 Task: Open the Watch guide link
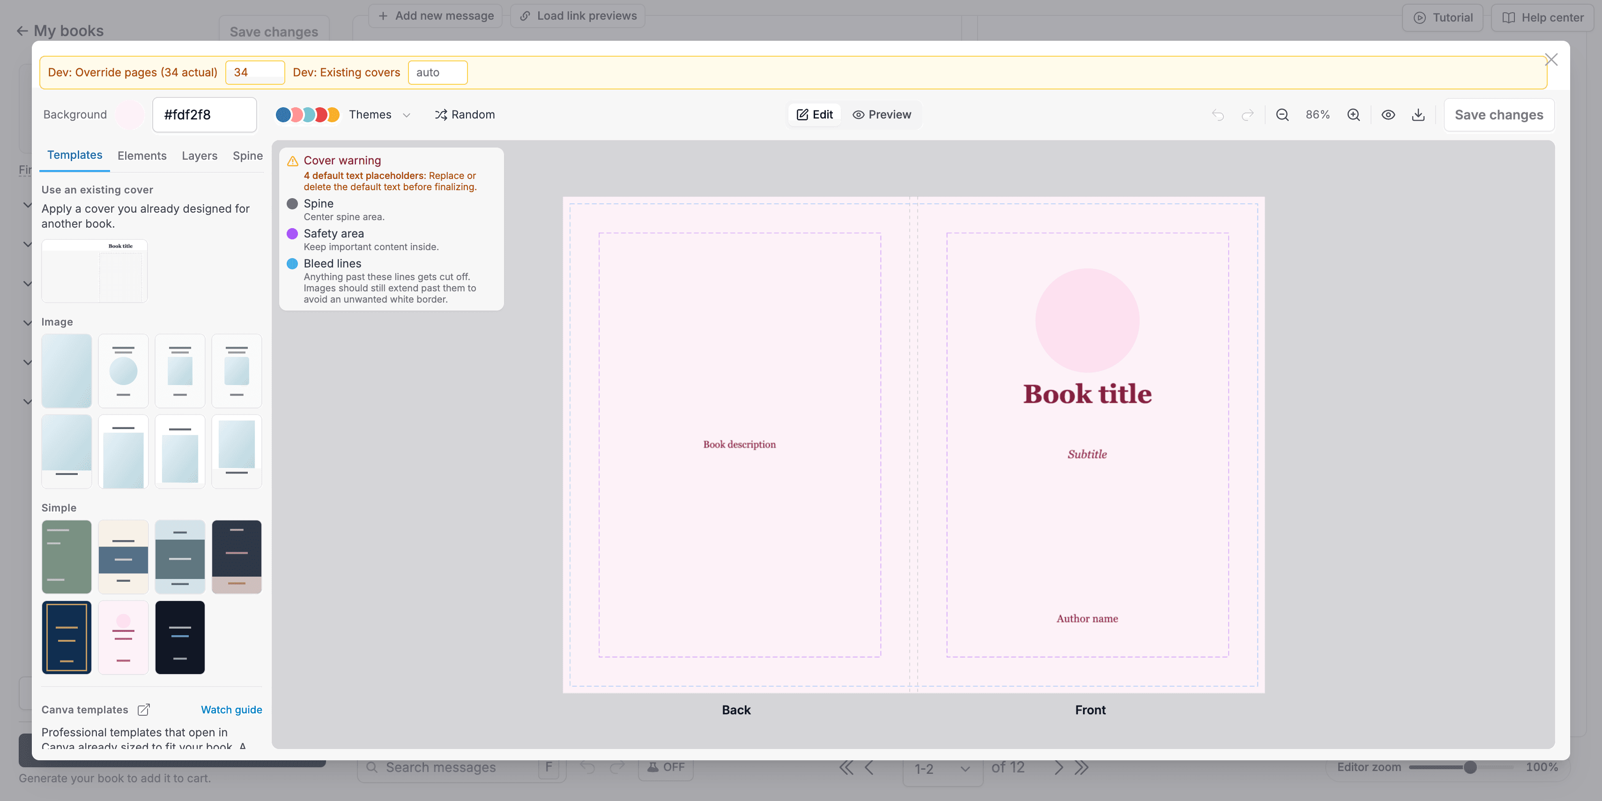[x=231, y=710]
